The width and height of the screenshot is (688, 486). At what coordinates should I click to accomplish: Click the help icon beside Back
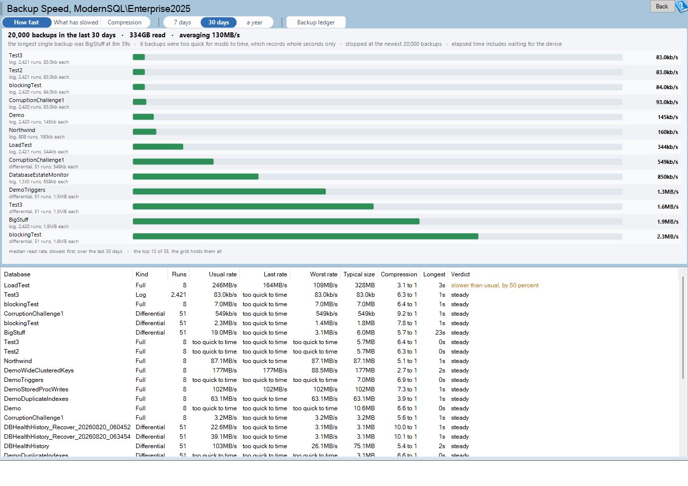pos(682,6)
